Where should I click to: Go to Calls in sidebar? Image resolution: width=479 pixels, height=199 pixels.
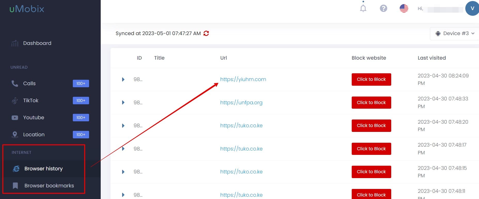point(29,83)
